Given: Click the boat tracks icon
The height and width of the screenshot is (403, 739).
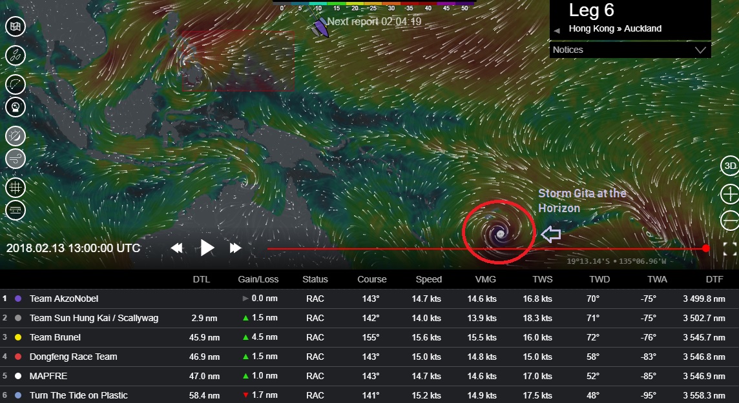Looking at the screenshot, I should [15, 55].
